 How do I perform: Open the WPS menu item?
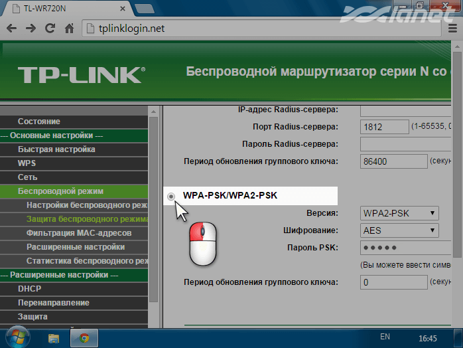pyautogui.click(x=74, y=163)
